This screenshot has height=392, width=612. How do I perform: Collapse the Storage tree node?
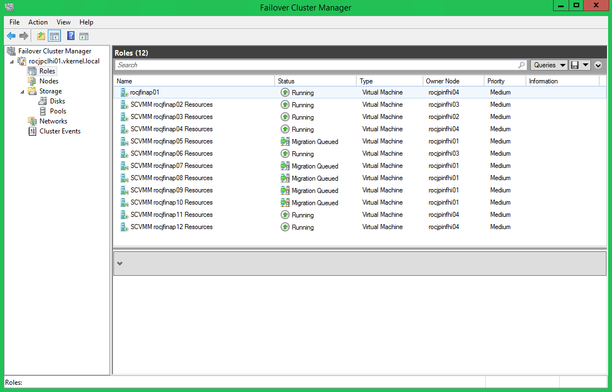[22, 91]
